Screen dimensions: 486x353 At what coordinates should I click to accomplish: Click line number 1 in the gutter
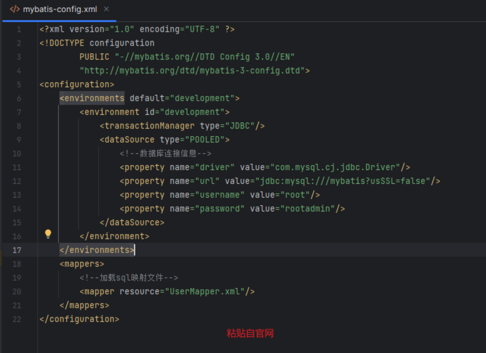click(19, 29)
